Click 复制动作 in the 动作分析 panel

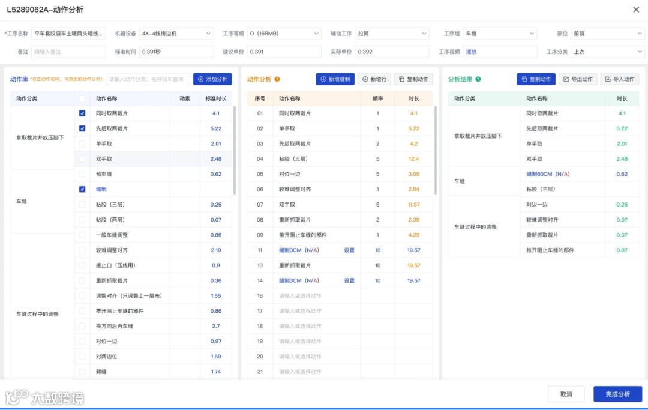click(413, 79)
